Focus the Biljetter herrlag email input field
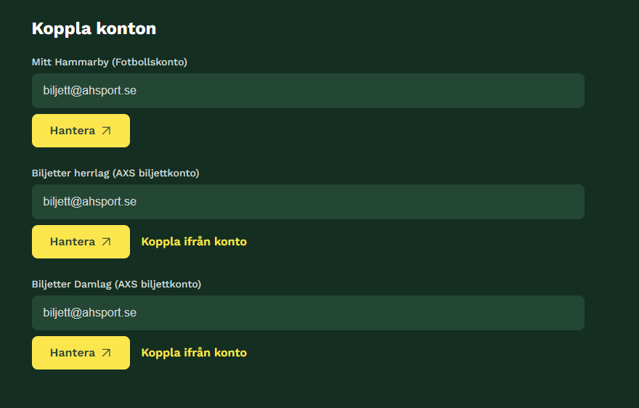 (308, 202)
